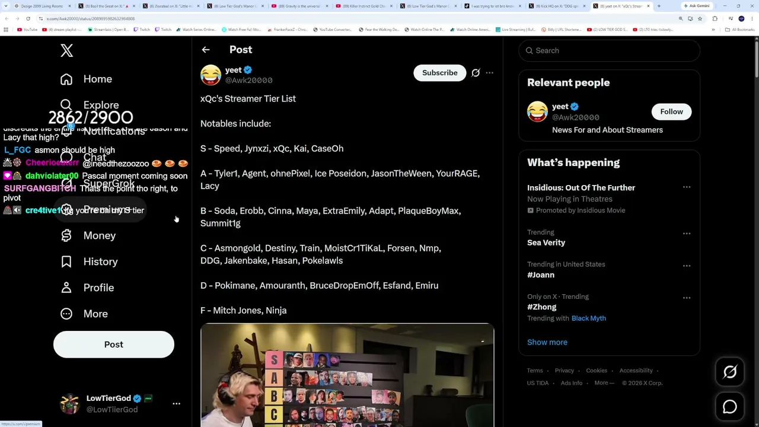Go to Home in the X sidebar

86,79
